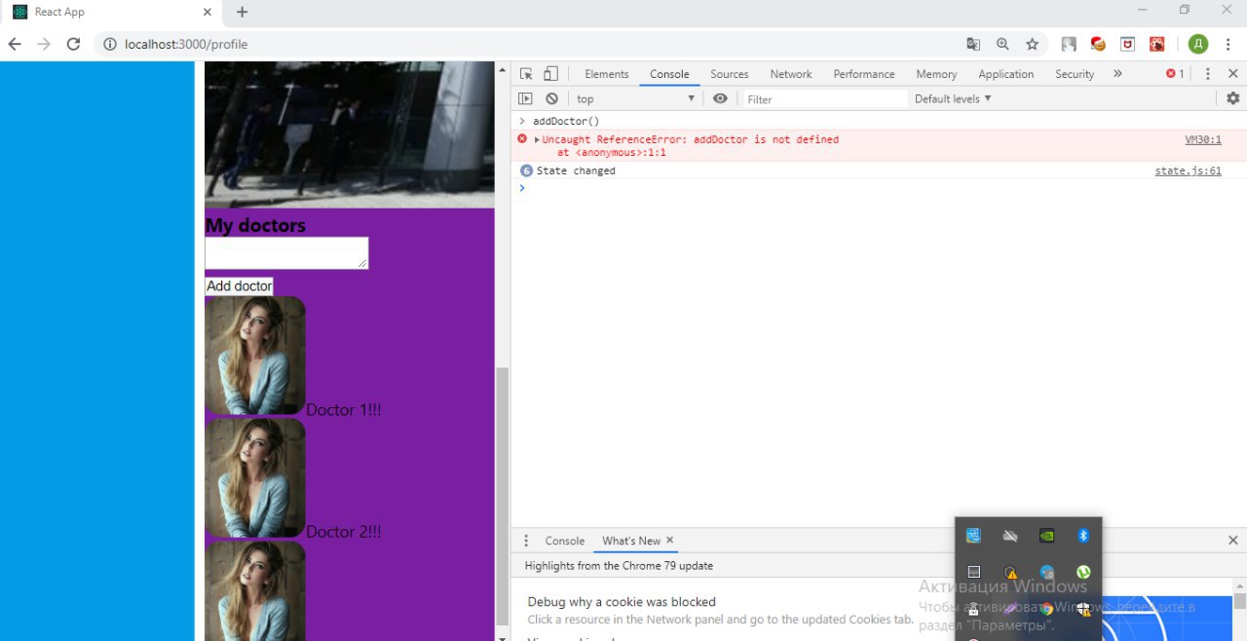This screenshot has height=641, width=1247.
Task: Switch to the Performance tab
Action: (863, 74)
